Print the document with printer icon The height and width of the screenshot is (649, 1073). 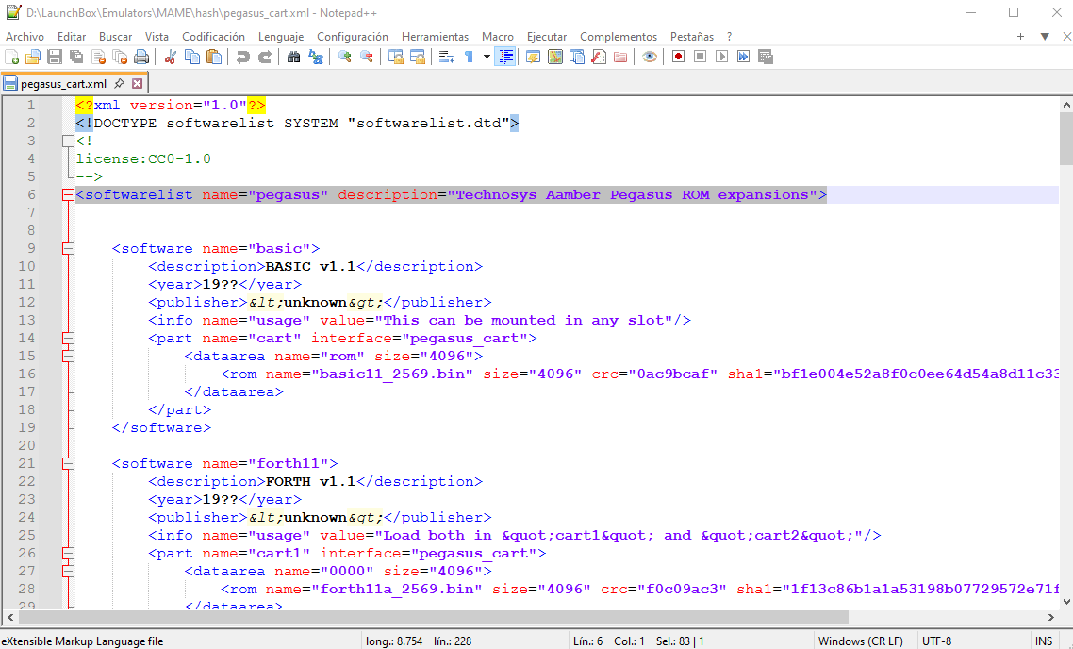click(x=141, y=57)
